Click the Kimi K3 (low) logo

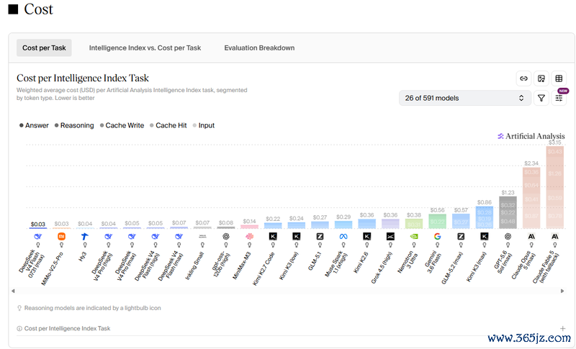coord(297,237)
